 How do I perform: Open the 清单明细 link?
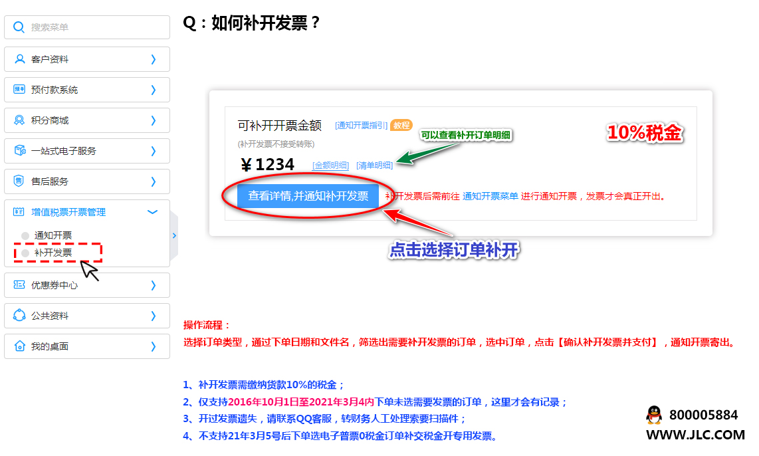coord(374,166)
